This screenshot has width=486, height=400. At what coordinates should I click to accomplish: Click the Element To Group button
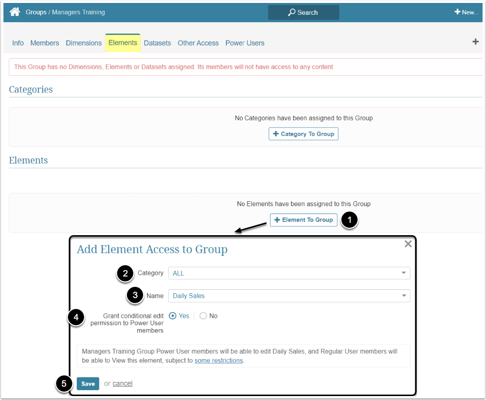[x=304, y=220]
